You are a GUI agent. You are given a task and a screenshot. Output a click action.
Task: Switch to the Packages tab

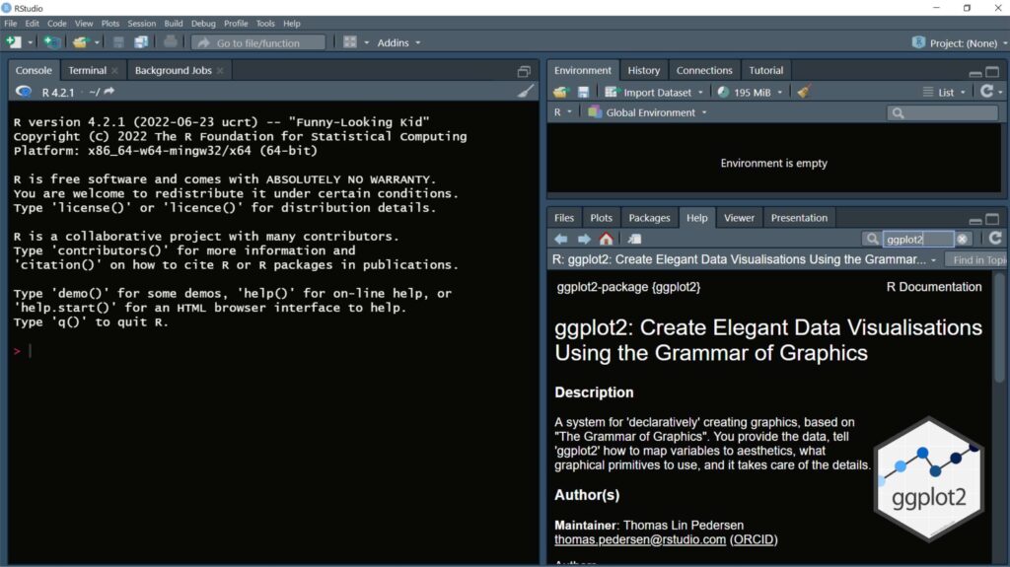point(649,218)
